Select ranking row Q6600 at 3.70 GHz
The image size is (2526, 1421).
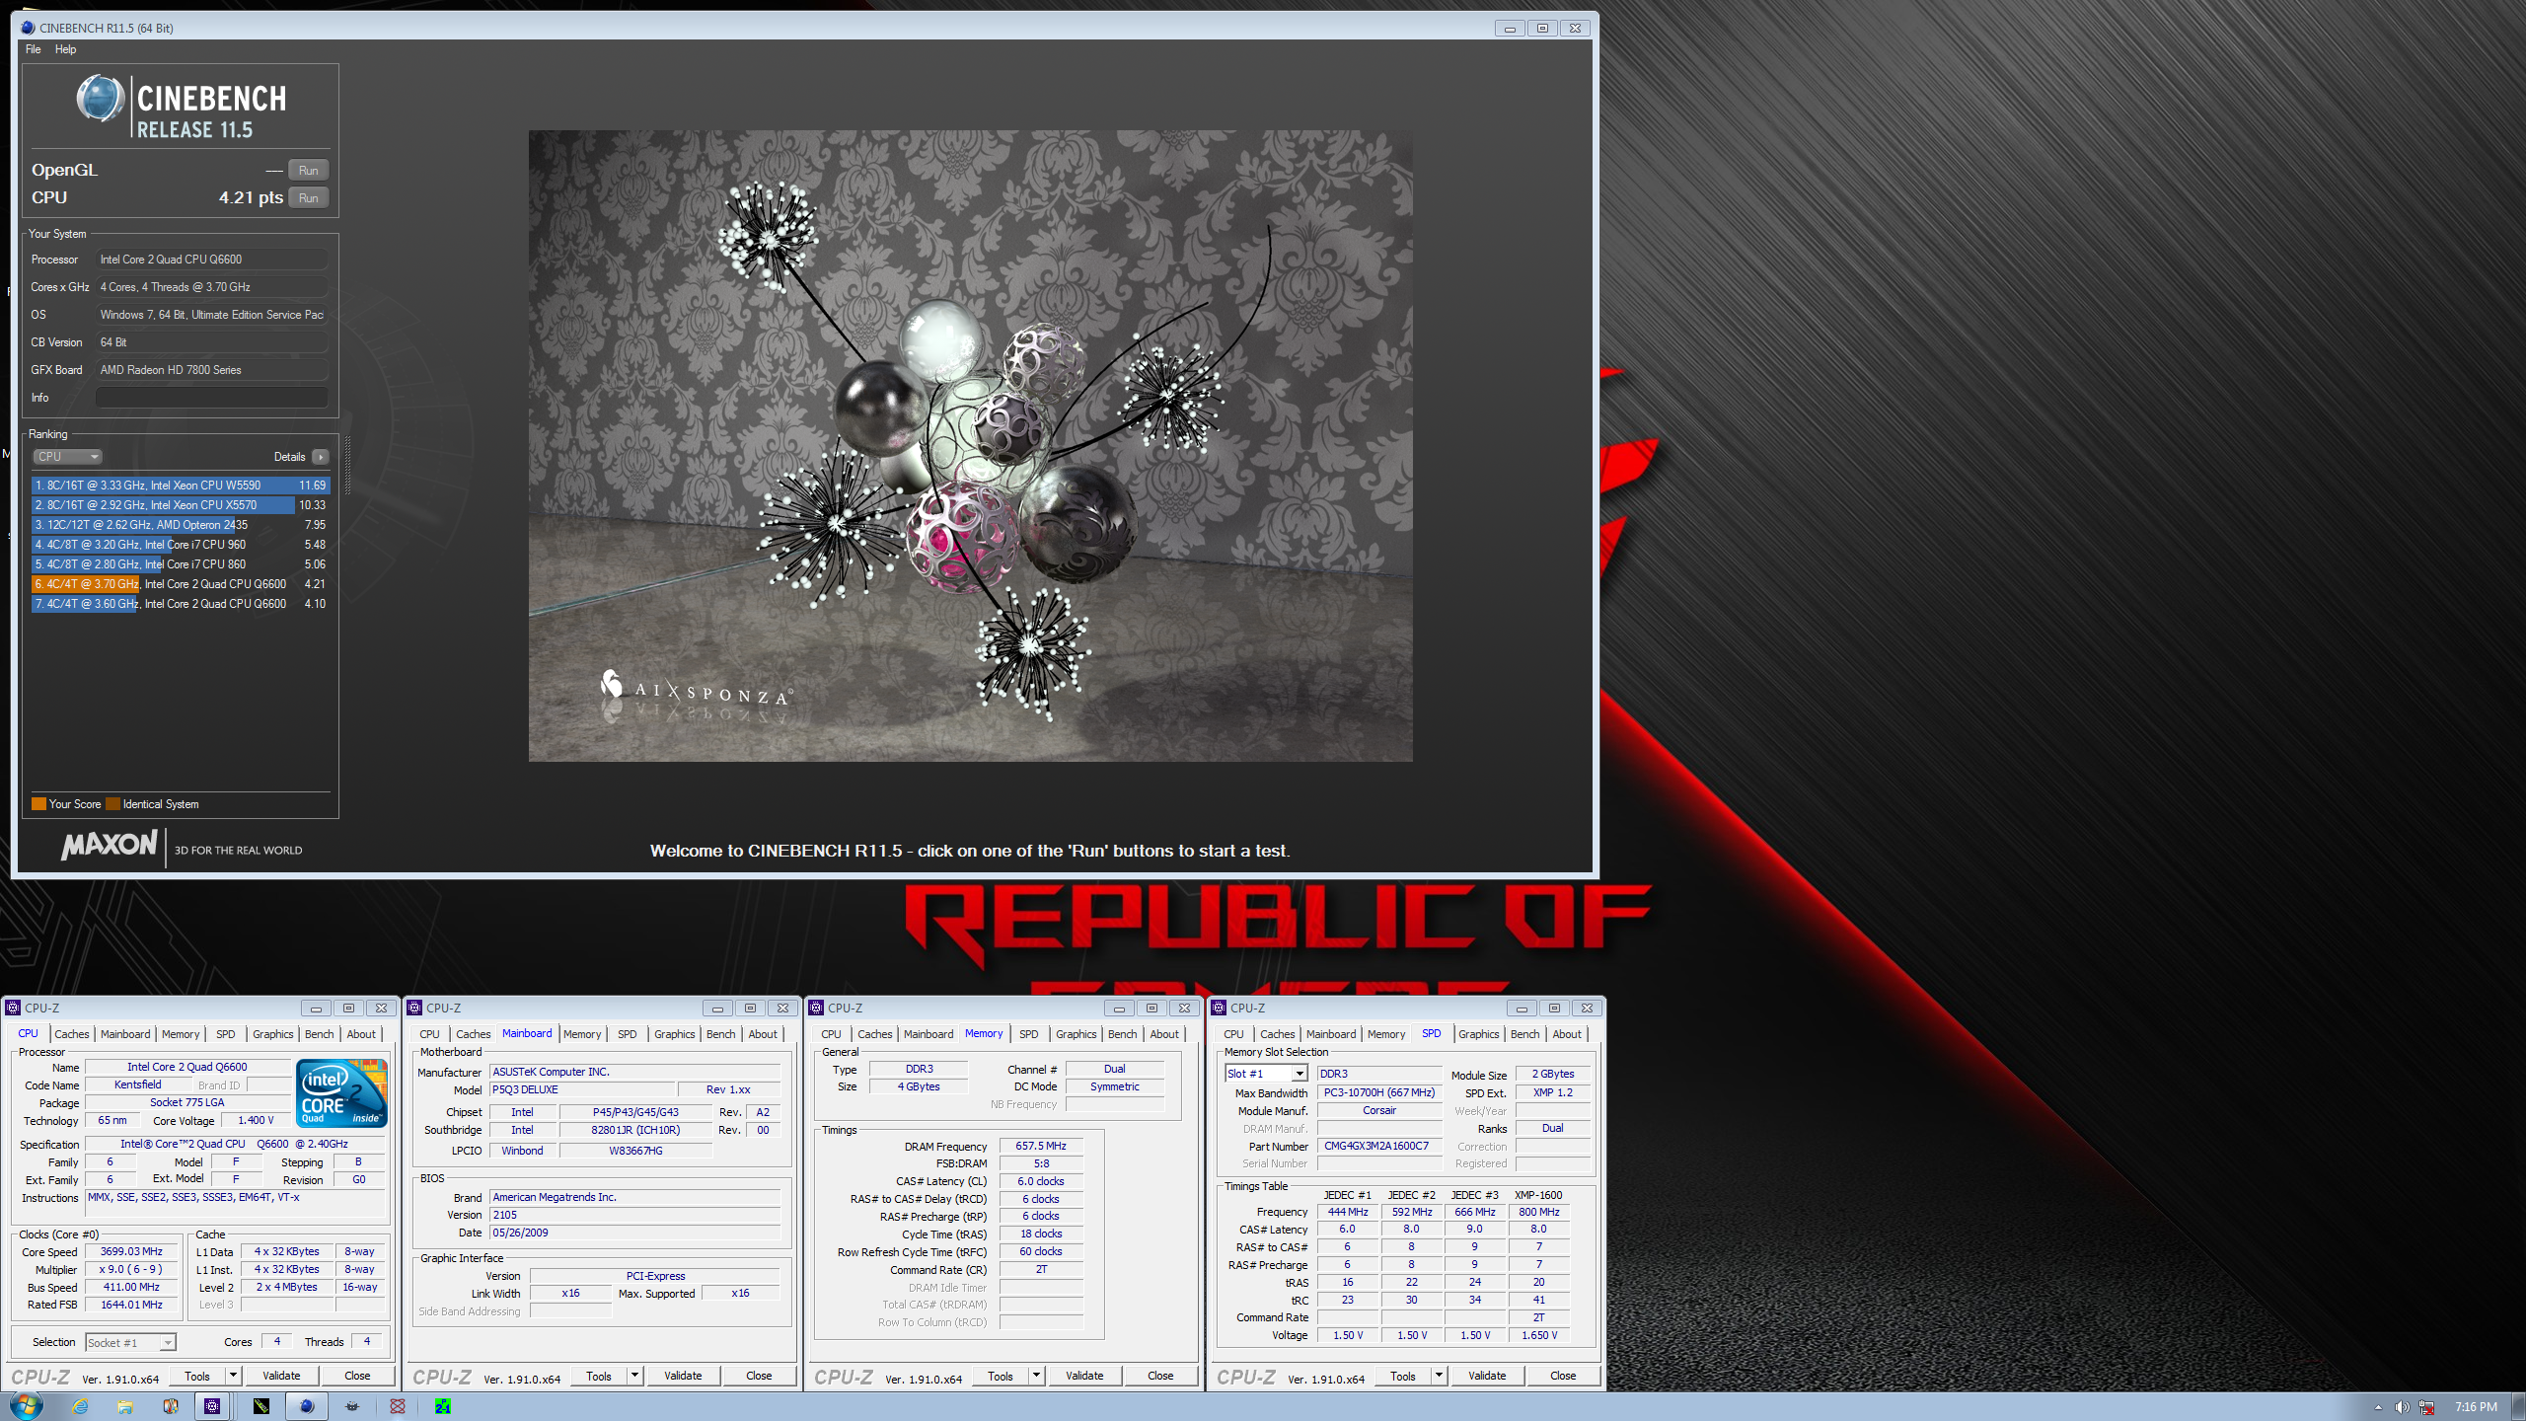(181, 584)
